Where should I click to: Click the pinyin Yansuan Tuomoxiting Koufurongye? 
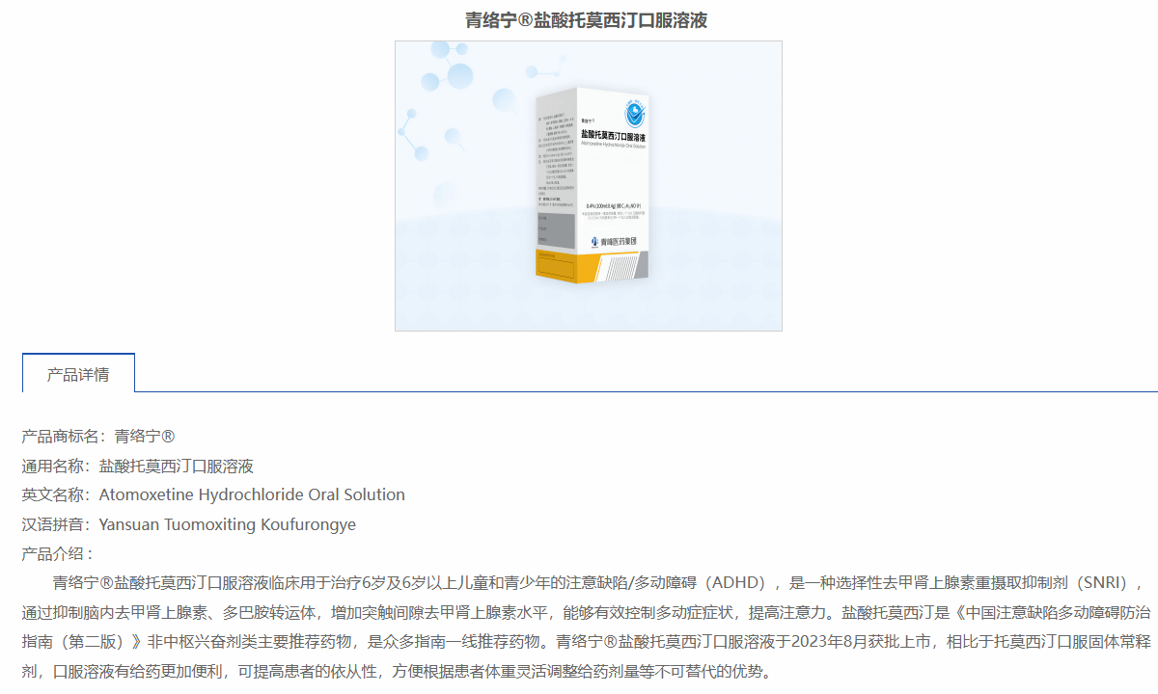[189, 524]
